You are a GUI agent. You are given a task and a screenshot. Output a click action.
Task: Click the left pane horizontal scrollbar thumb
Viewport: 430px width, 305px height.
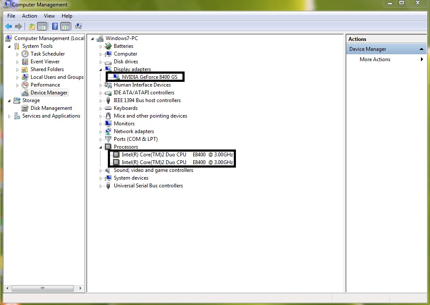point(43,288)
